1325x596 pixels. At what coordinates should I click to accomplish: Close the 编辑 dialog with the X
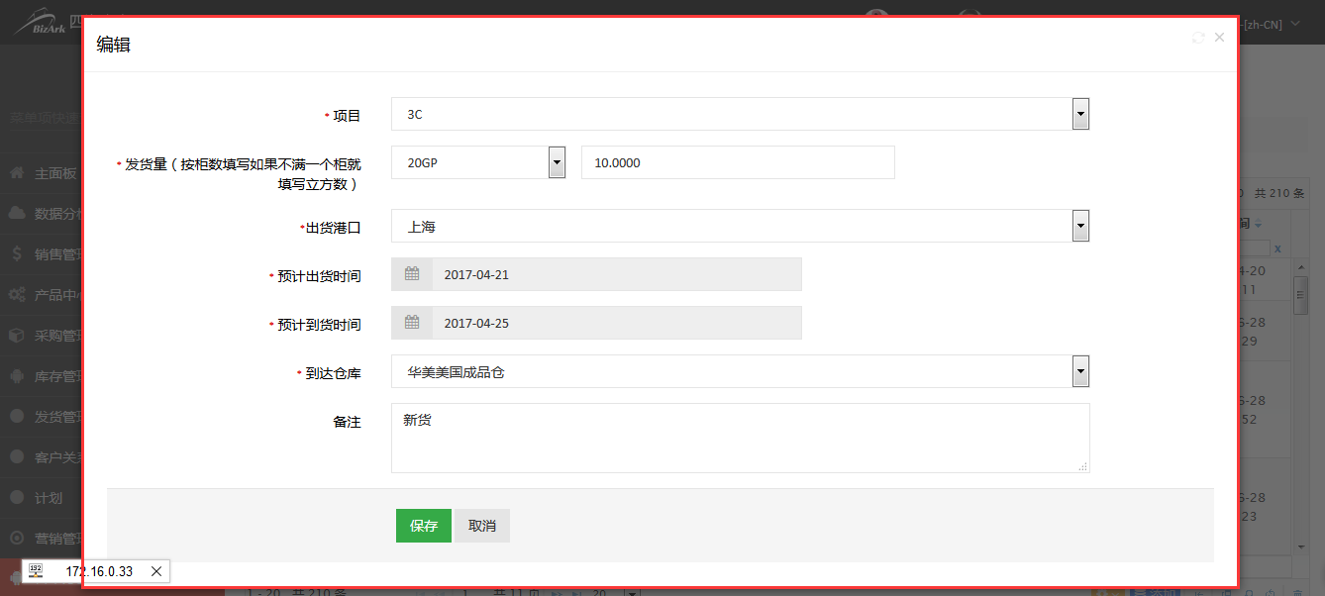pyautogui.click(x=1219, y=37)
